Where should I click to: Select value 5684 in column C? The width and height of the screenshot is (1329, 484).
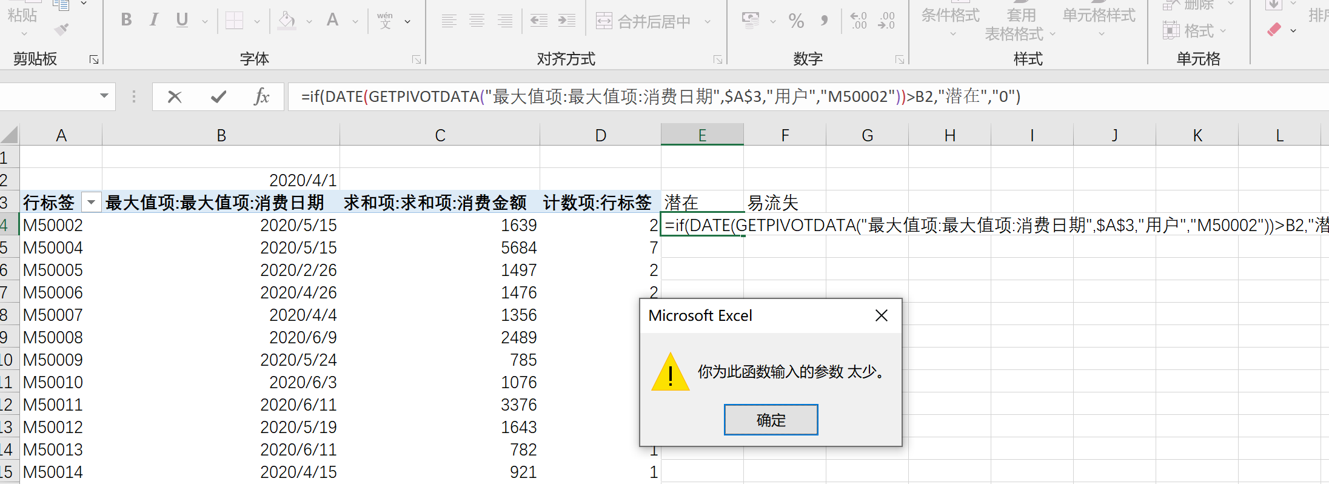click(x=440, y=247)
